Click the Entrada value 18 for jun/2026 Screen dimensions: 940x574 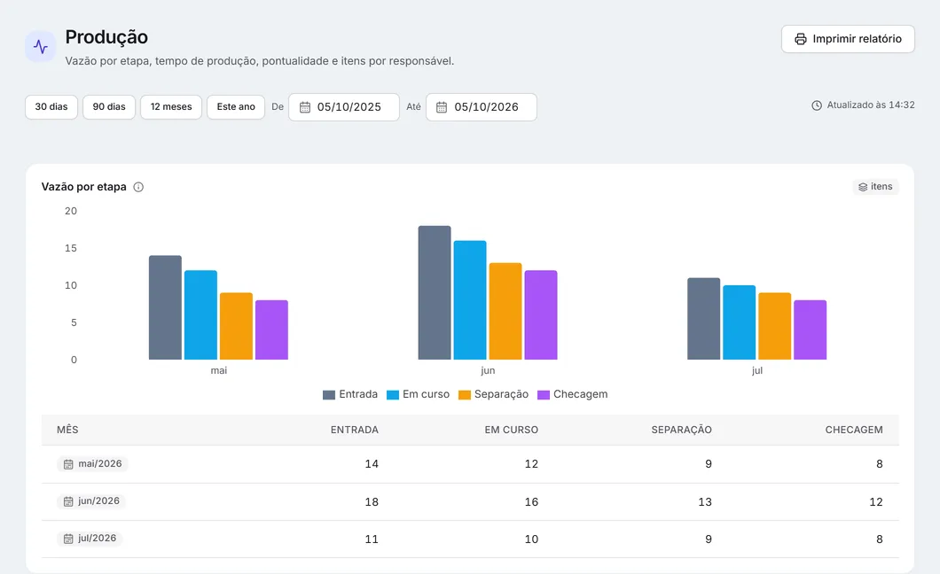372,501
